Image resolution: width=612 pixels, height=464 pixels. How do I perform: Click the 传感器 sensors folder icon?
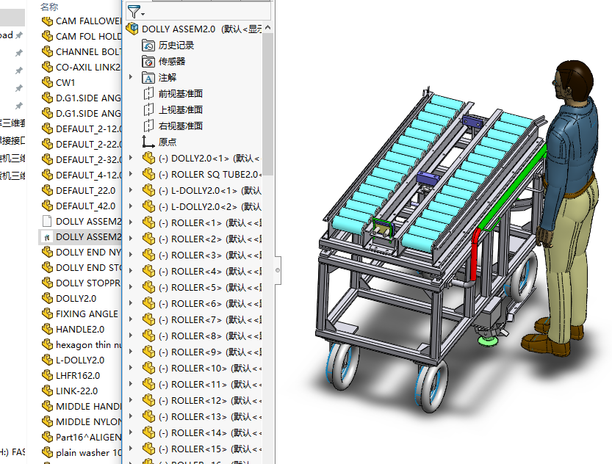point(148,62)
